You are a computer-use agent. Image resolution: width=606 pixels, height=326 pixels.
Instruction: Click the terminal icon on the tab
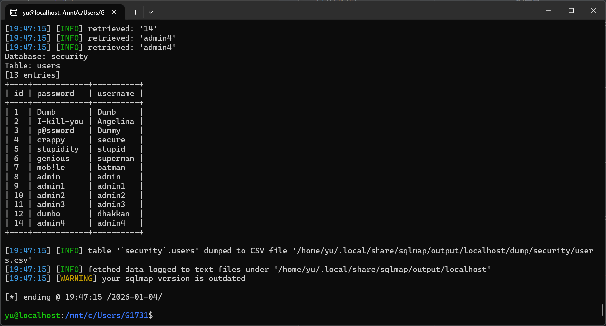(14, 13)
